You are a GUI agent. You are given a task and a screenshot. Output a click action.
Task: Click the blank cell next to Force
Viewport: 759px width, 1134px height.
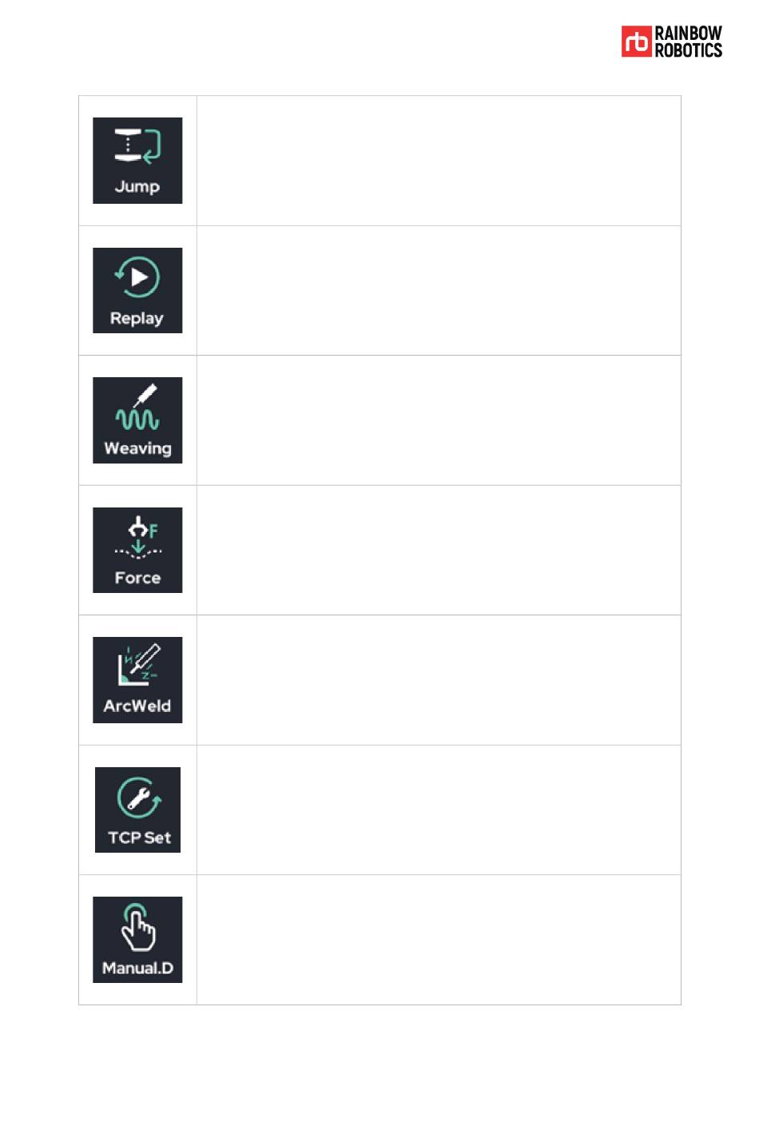click(439, 550)
